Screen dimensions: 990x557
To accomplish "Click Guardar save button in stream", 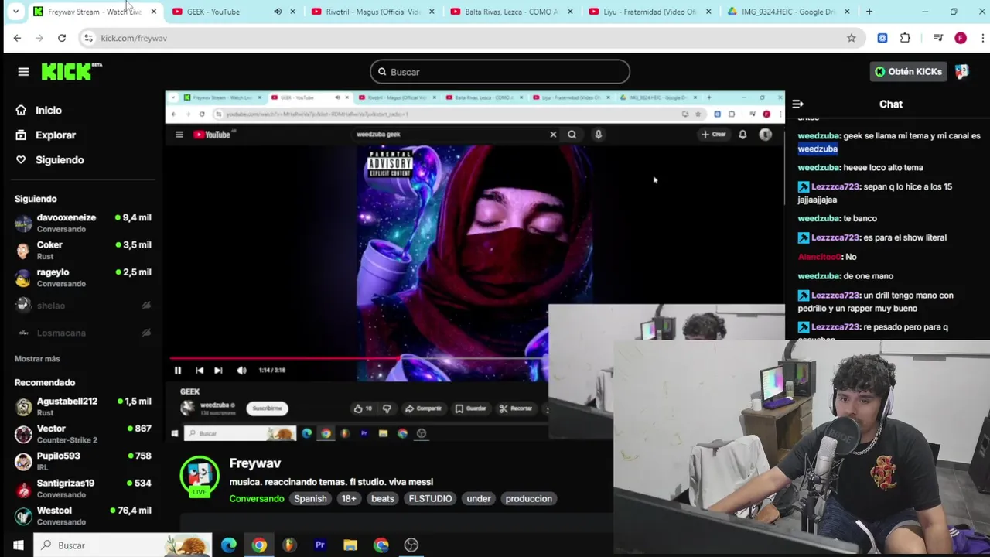I will (x=471, y=408).
